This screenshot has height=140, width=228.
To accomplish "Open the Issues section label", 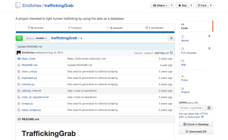I will point(185,41).
